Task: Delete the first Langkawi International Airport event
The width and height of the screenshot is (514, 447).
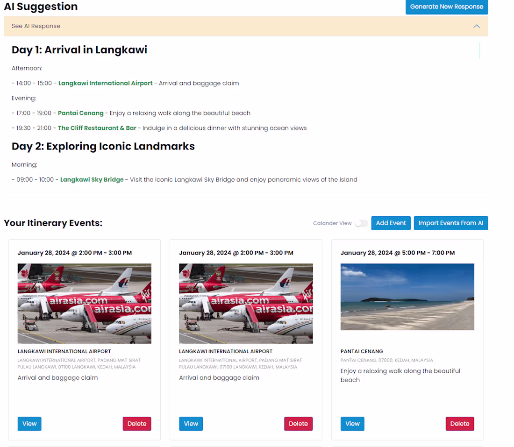Action: (x=136, y=424)
